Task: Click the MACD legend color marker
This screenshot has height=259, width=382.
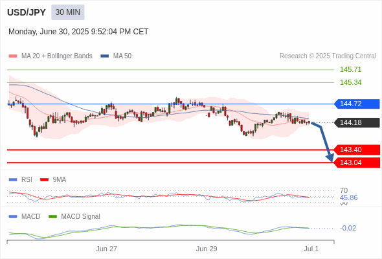Action: point(13,216)
